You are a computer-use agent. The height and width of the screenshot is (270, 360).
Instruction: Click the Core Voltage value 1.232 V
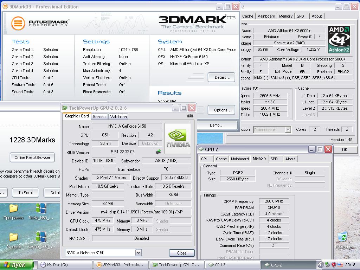(x=313, y=49)
